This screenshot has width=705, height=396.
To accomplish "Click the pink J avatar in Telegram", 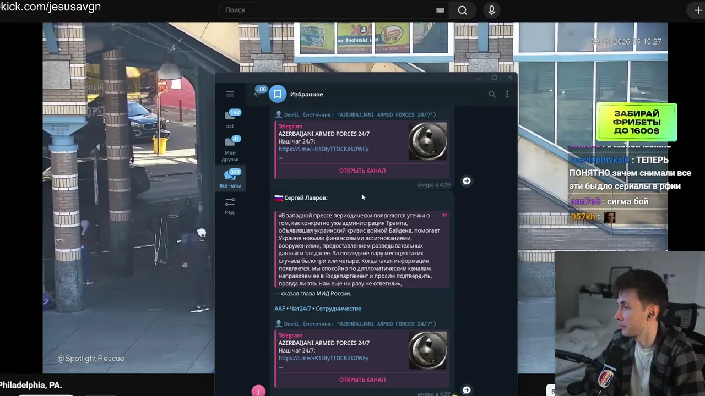I will (258, 391).
